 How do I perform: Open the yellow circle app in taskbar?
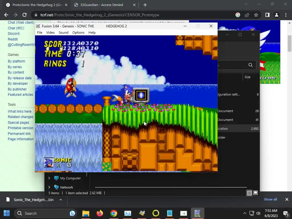tap(156, 213)
